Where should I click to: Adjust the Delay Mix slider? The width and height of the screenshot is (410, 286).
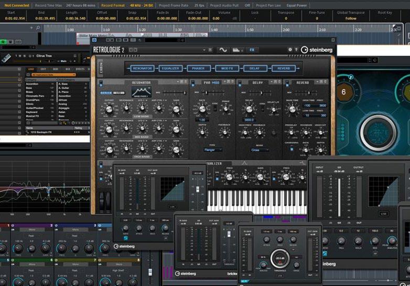tap(262, 93)
